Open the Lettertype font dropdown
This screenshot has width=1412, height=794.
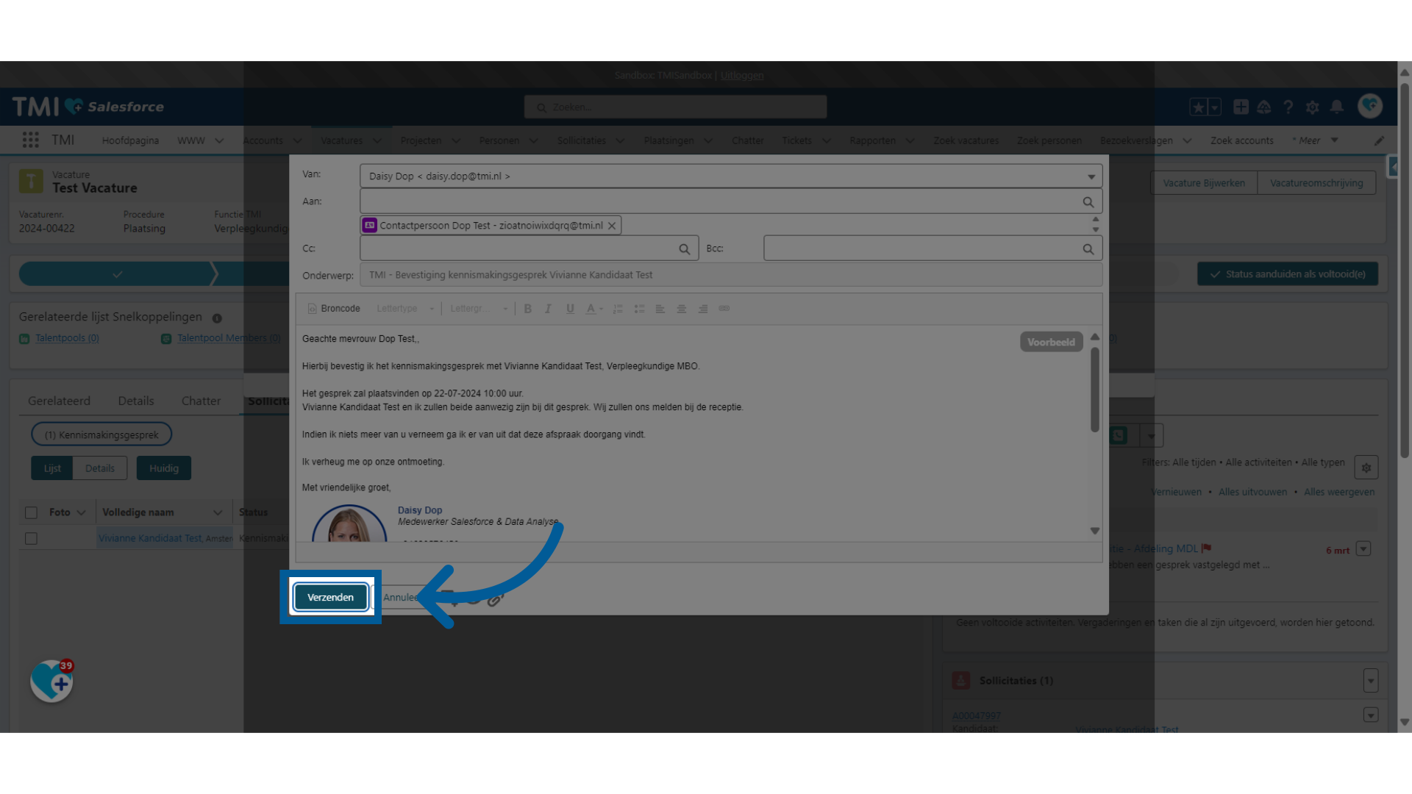405,309
